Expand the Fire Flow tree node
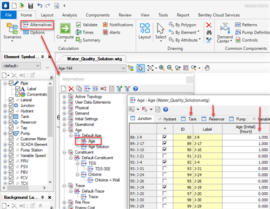This screenshot has width=270, height=209. coord(64,203)
